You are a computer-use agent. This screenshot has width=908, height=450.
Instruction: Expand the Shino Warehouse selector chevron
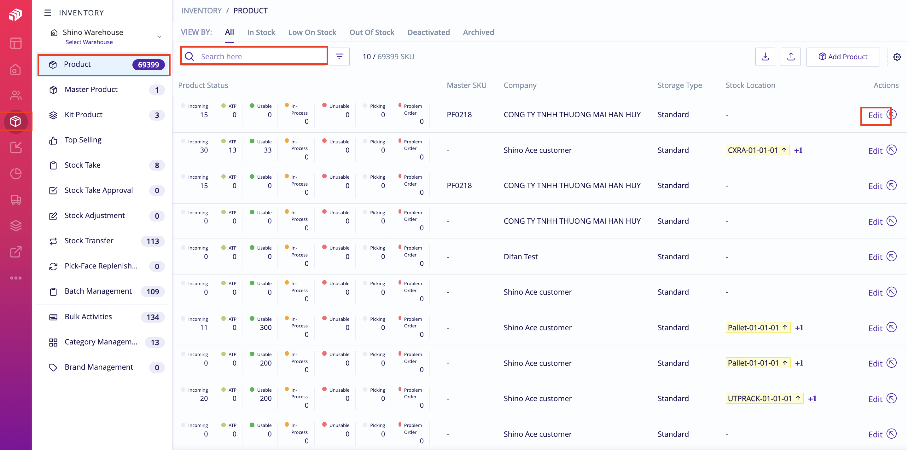[x=159, y=36]
